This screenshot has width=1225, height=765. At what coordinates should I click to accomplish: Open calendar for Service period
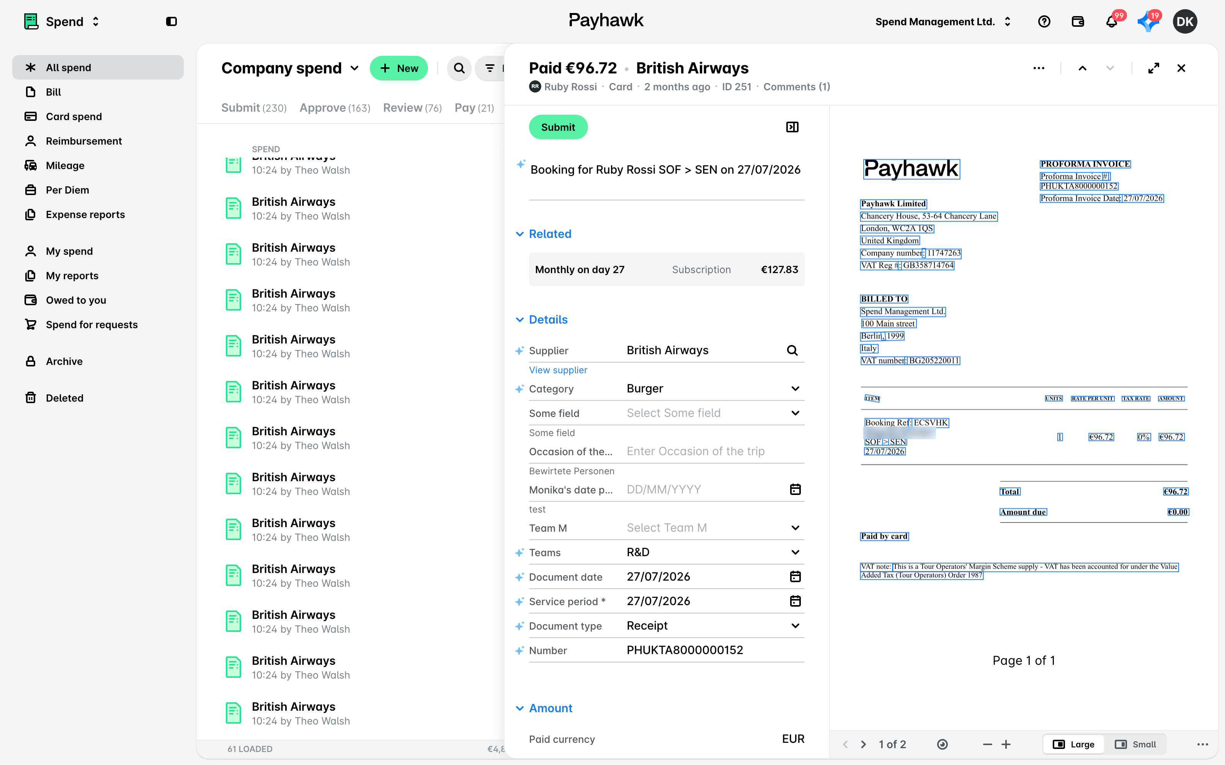(x=795, y=601)
